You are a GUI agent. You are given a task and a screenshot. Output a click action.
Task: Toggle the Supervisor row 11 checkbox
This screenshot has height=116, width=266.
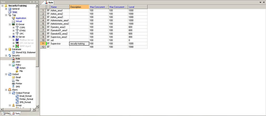[x=48, y=43]
